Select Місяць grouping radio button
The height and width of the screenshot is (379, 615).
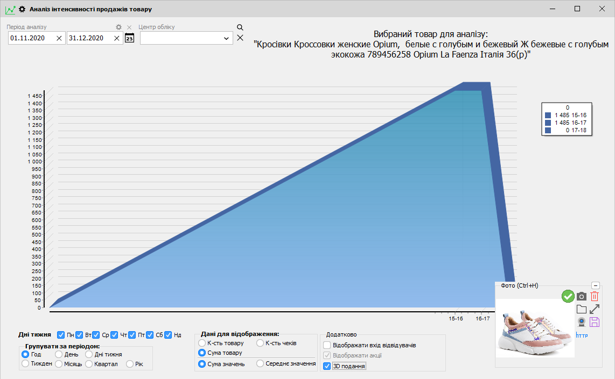point(59,364)
